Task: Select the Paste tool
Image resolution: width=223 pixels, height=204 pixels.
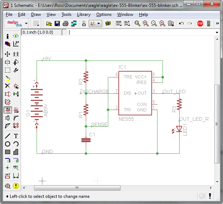Action: tap(8, 78)
